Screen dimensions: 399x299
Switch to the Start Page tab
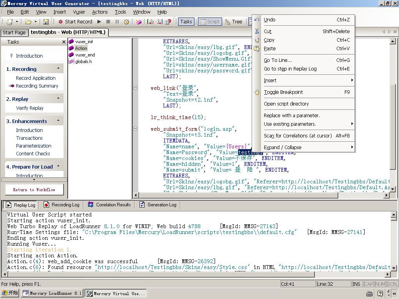coord(14,33)
